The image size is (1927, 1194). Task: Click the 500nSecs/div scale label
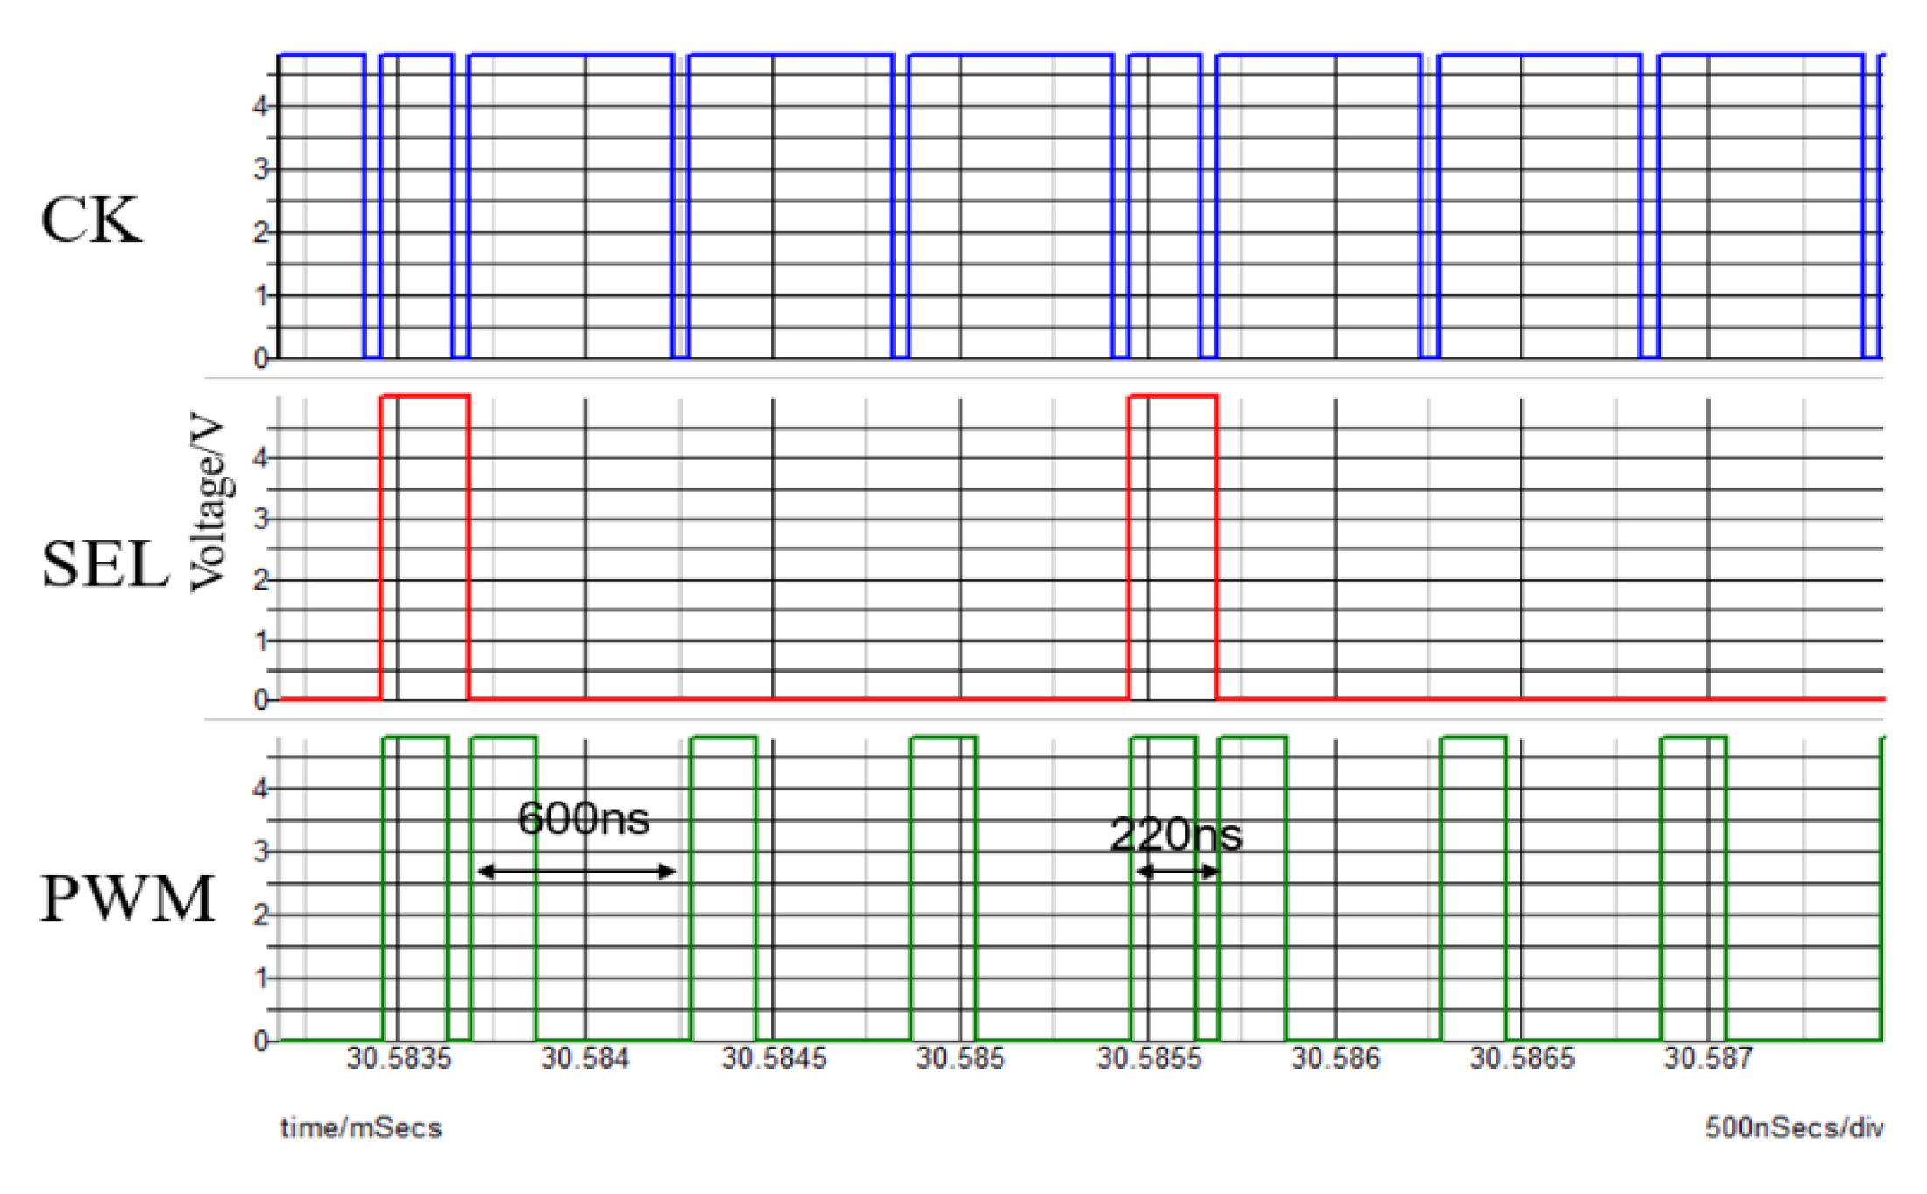tap(1793, 1128)
